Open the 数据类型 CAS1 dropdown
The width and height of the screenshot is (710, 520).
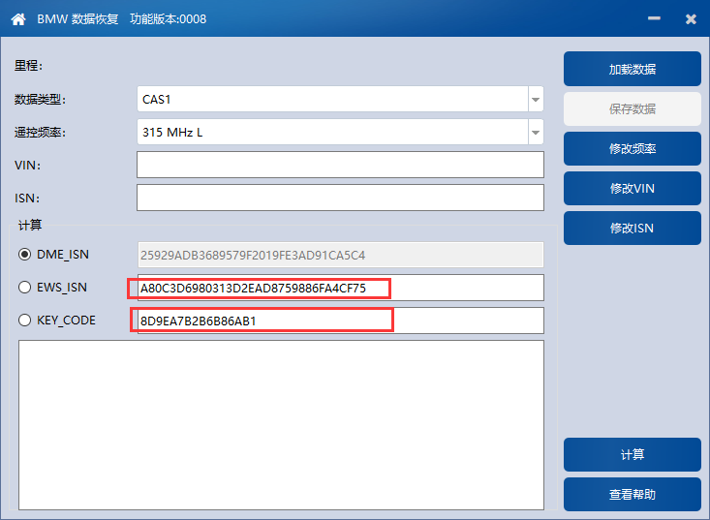tap(536, 99)
